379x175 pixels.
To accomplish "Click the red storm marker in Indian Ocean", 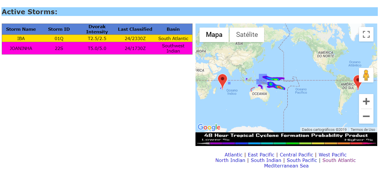I will [223, 80].
